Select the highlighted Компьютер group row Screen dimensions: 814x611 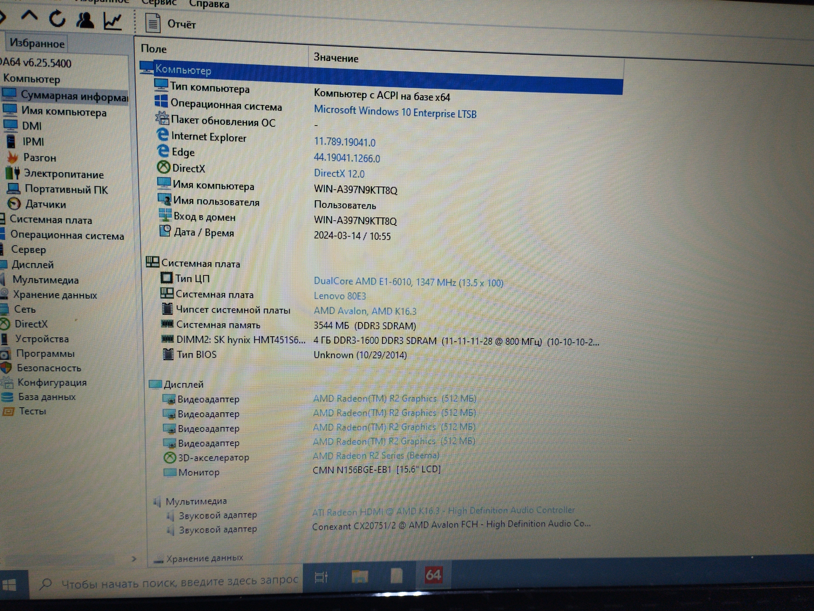point(381,76)
